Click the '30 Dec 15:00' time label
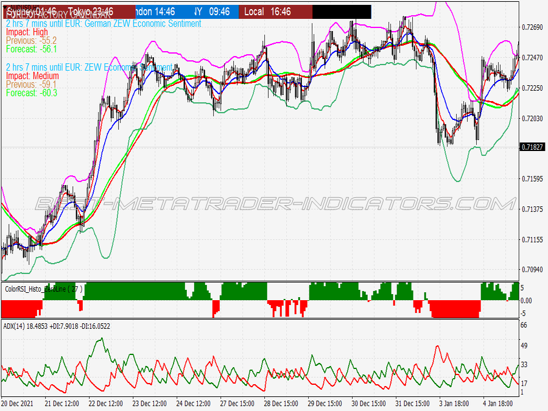This screenshot has width=548, height=411. click(369, 404)
